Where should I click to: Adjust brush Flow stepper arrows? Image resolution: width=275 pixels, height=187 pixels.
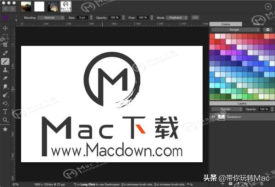tap(152, 17)
